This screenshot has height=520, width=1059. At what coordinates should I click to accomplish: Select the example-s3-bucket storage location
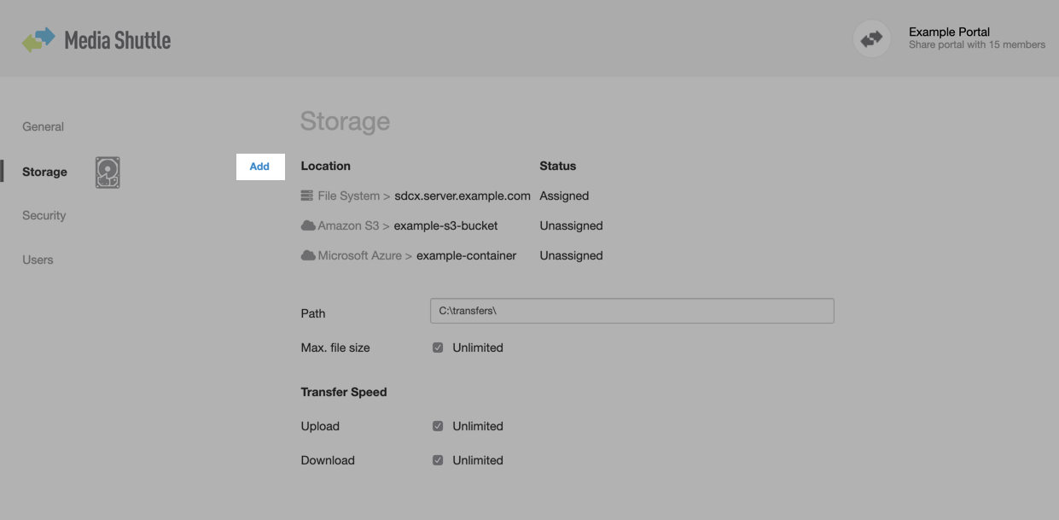click(x=445, y=225)
